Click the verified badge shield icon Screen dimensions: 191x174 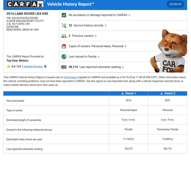click(x=45, y=67)
